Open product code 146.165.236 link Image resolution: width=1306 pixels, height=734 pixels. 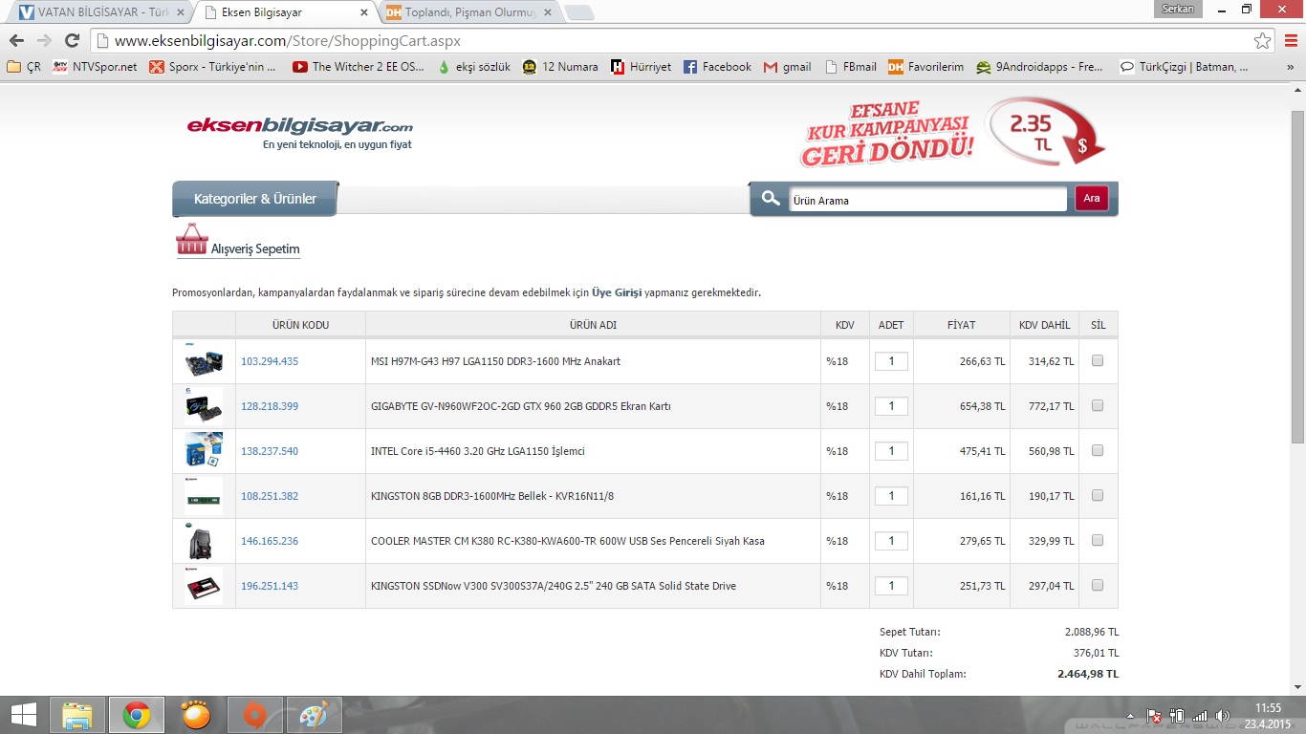(270, 541)
